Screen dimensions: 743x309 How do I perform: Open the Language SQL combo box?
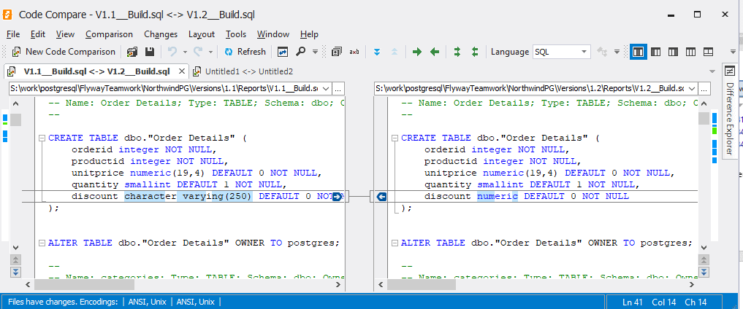click(562, 52)
